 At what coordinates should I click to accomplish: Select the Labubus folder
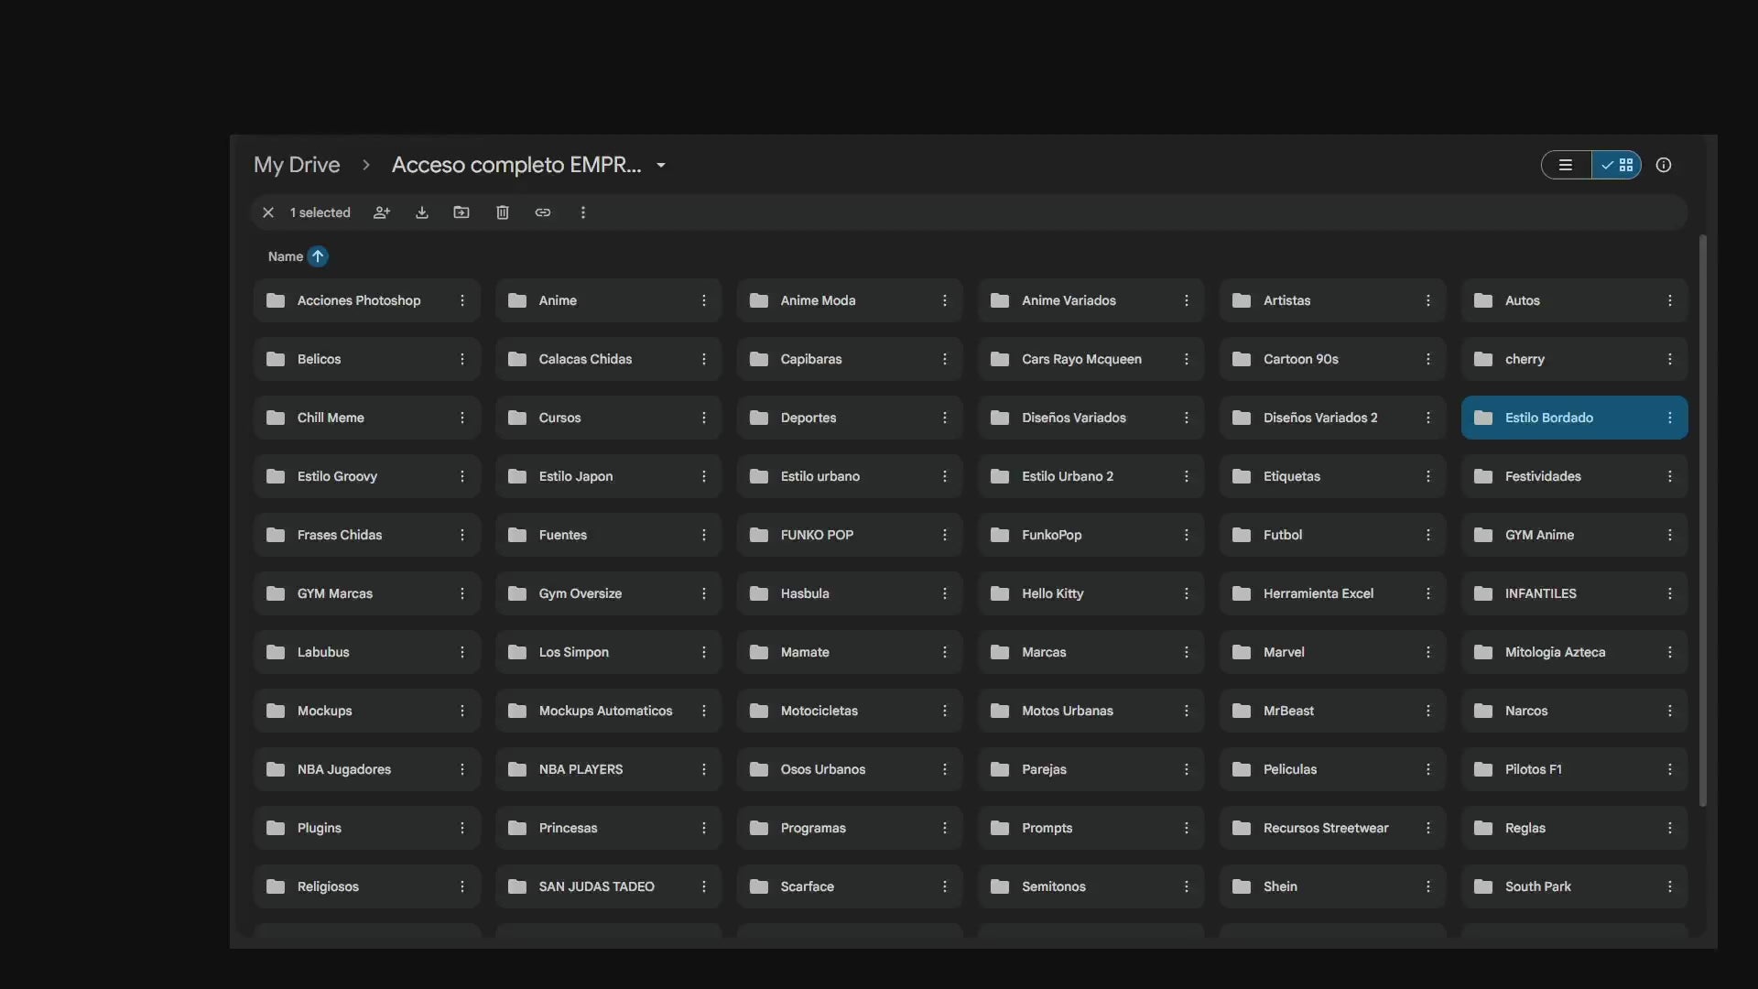click(x=366, y=652)
